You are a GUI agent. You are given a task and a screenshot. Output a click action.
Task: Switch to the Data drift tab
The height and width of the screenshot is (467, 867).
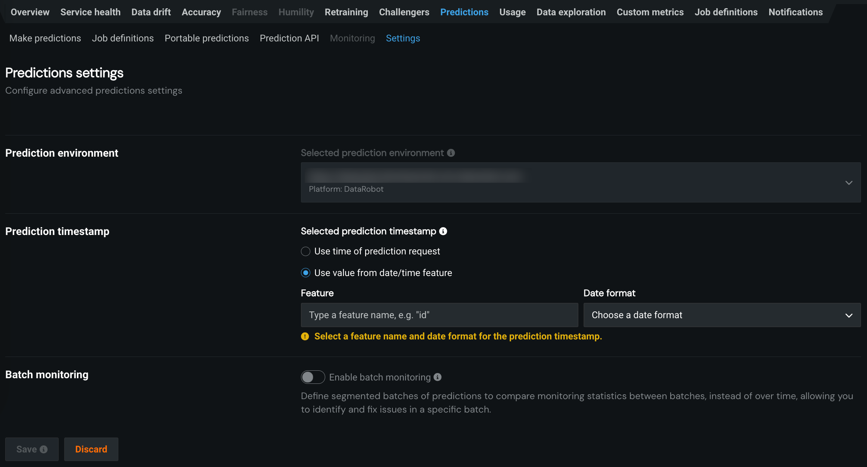[151, 12]
